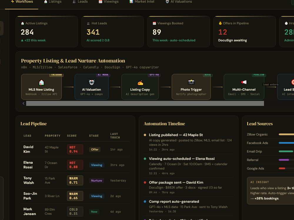Click the Google Ads red source bar
This screenshot has width=294, height=220.
[282, 169]
